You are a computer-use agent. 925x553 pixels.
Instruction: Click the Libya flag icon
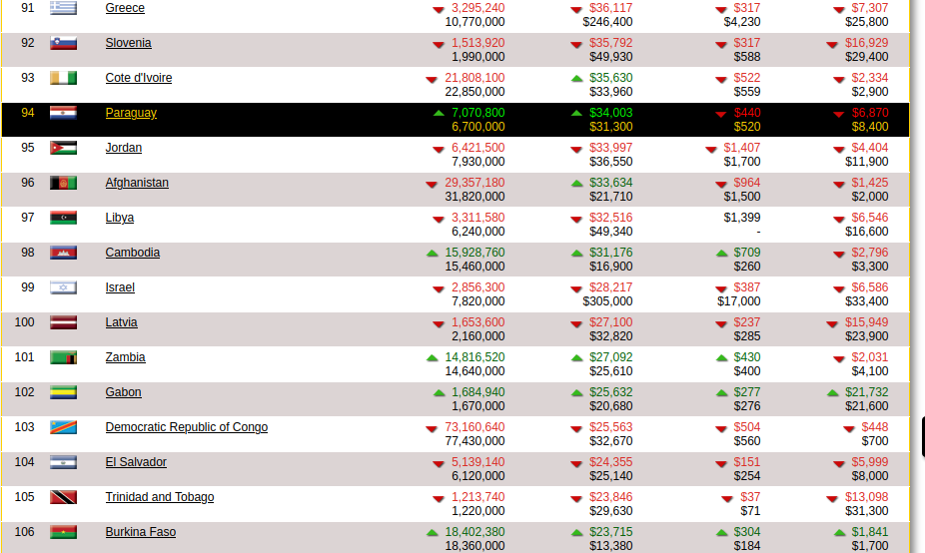[x=63, y=218]
